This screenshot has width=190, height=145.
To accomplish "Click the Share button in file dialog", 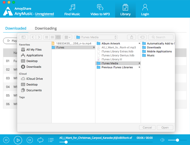I will (x=131, y=37).
